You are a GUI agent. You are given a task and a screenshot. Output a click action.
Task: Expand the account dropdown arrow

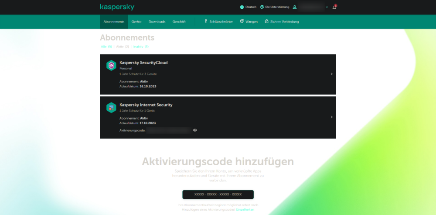pos(327,7)
